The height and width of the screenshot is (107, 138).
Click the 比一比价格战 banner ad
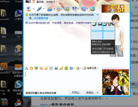coord(116,9)
